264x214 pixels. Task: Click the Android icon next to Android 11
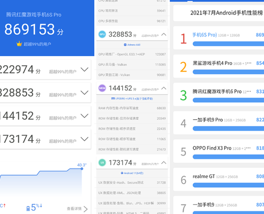122,173
